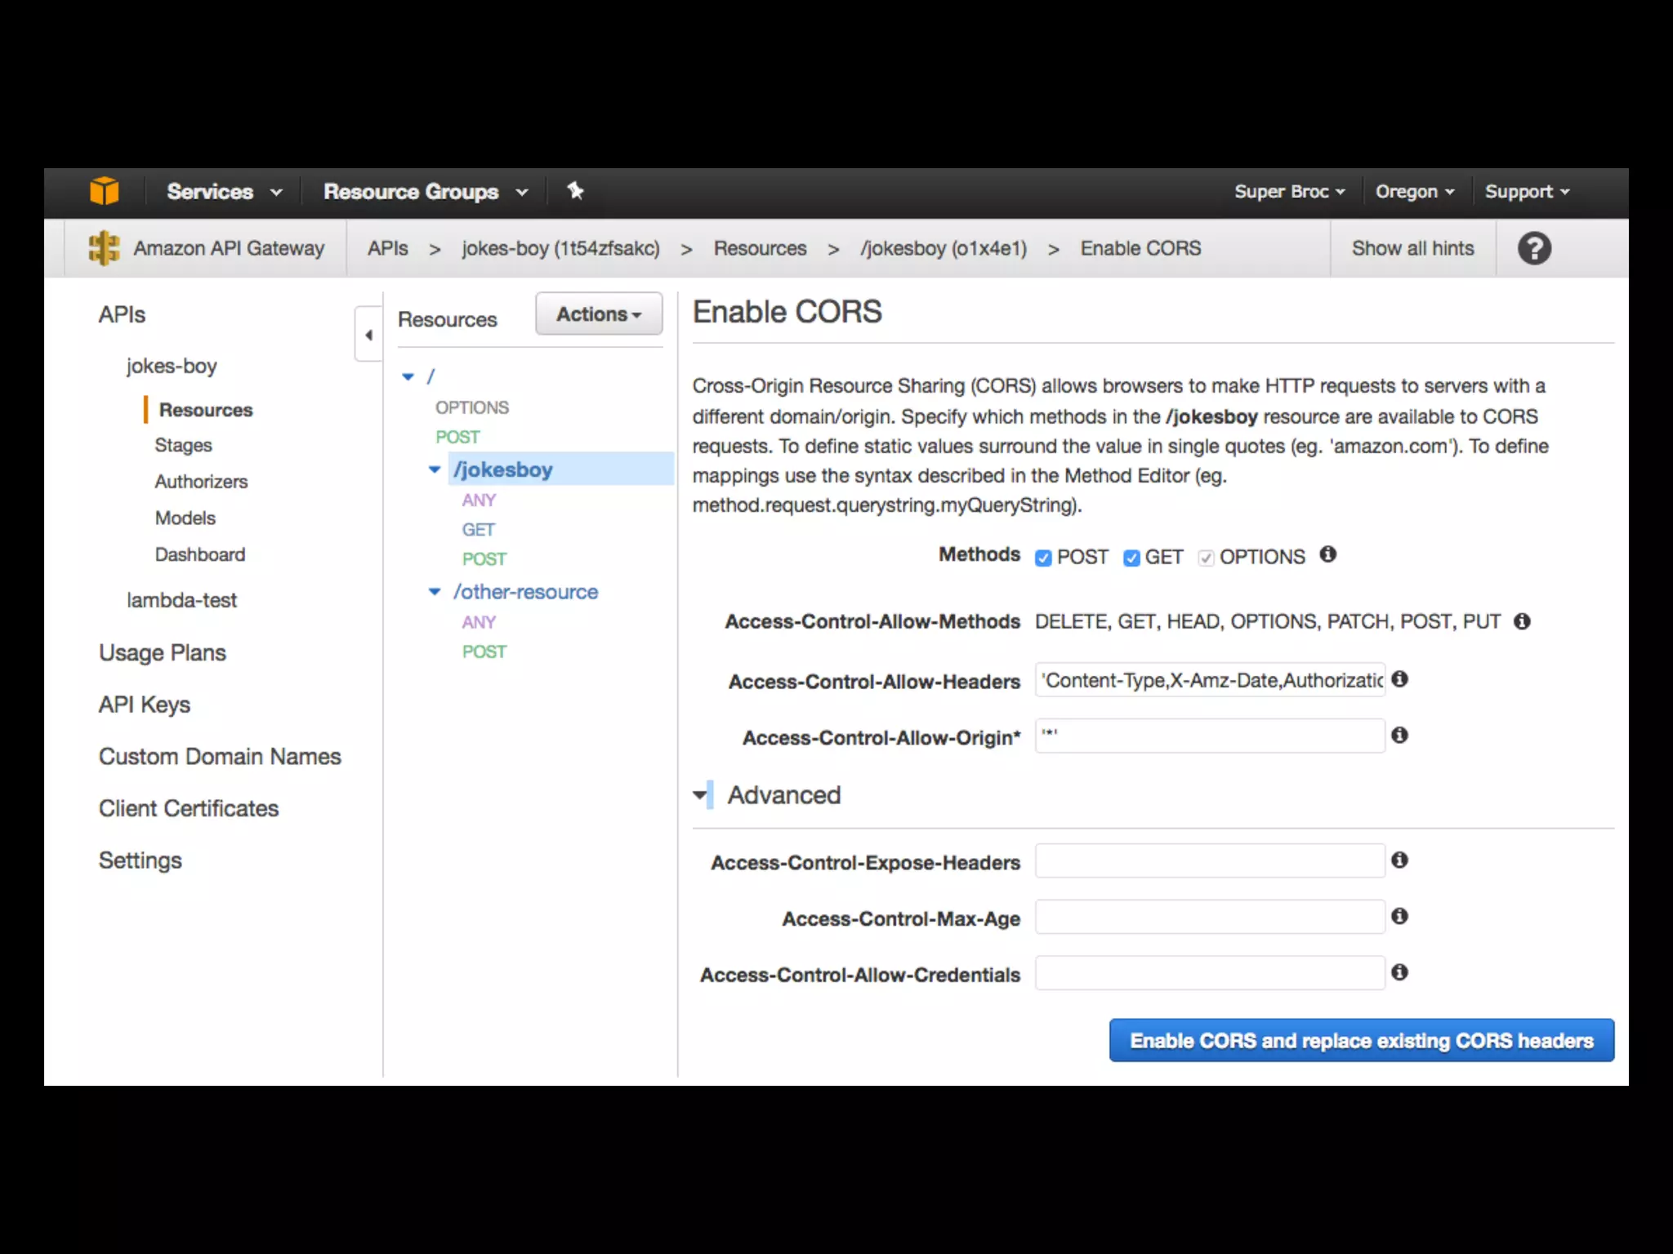Image resolution: width=1673 pixels, height=1254 pixels.
Task: Collapse the /jokesboy resource tree arrow
Action: [x=435, y=469]
